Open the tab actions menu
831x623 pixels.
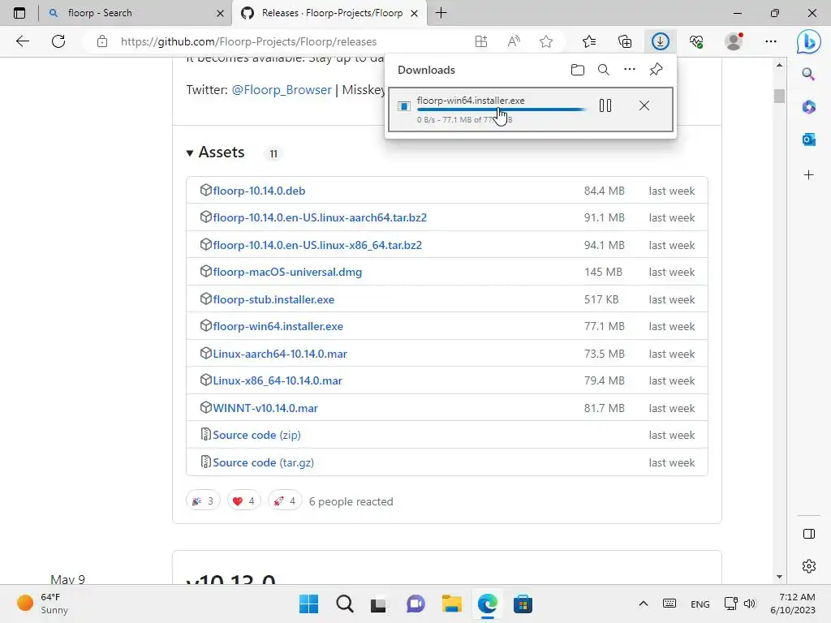tap(19, 13)
